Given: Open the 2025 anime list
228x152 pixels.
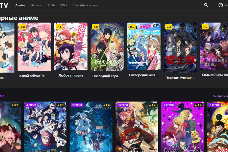Looking at the screenshot, I should click(x=64, y=5).
